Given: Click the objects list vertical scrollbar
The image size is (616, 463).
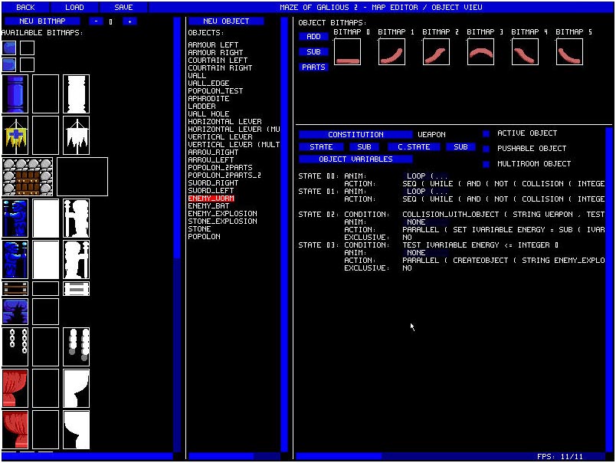Looking at the screenshot, I should point(284,235).
